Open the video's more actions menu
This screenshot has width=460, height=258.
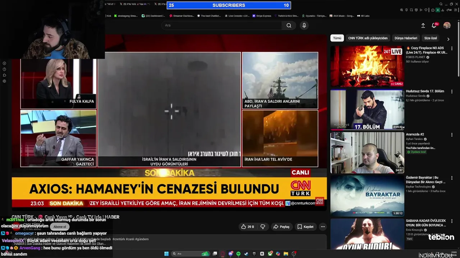click(323, 227)
